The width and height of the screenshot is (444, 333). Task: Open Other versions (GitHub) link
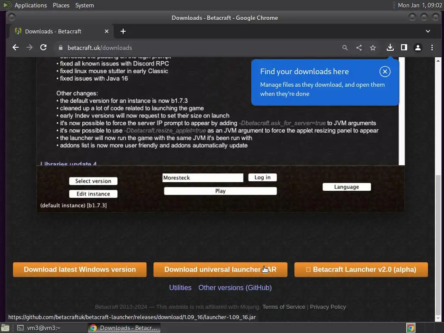[235, 288]
